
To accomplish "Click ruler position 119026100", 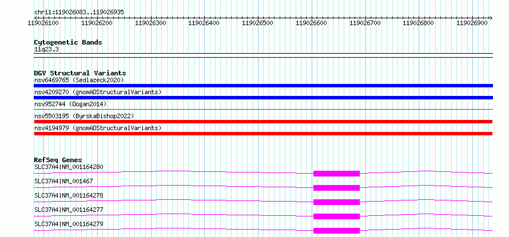I will [x=43, y=23].
